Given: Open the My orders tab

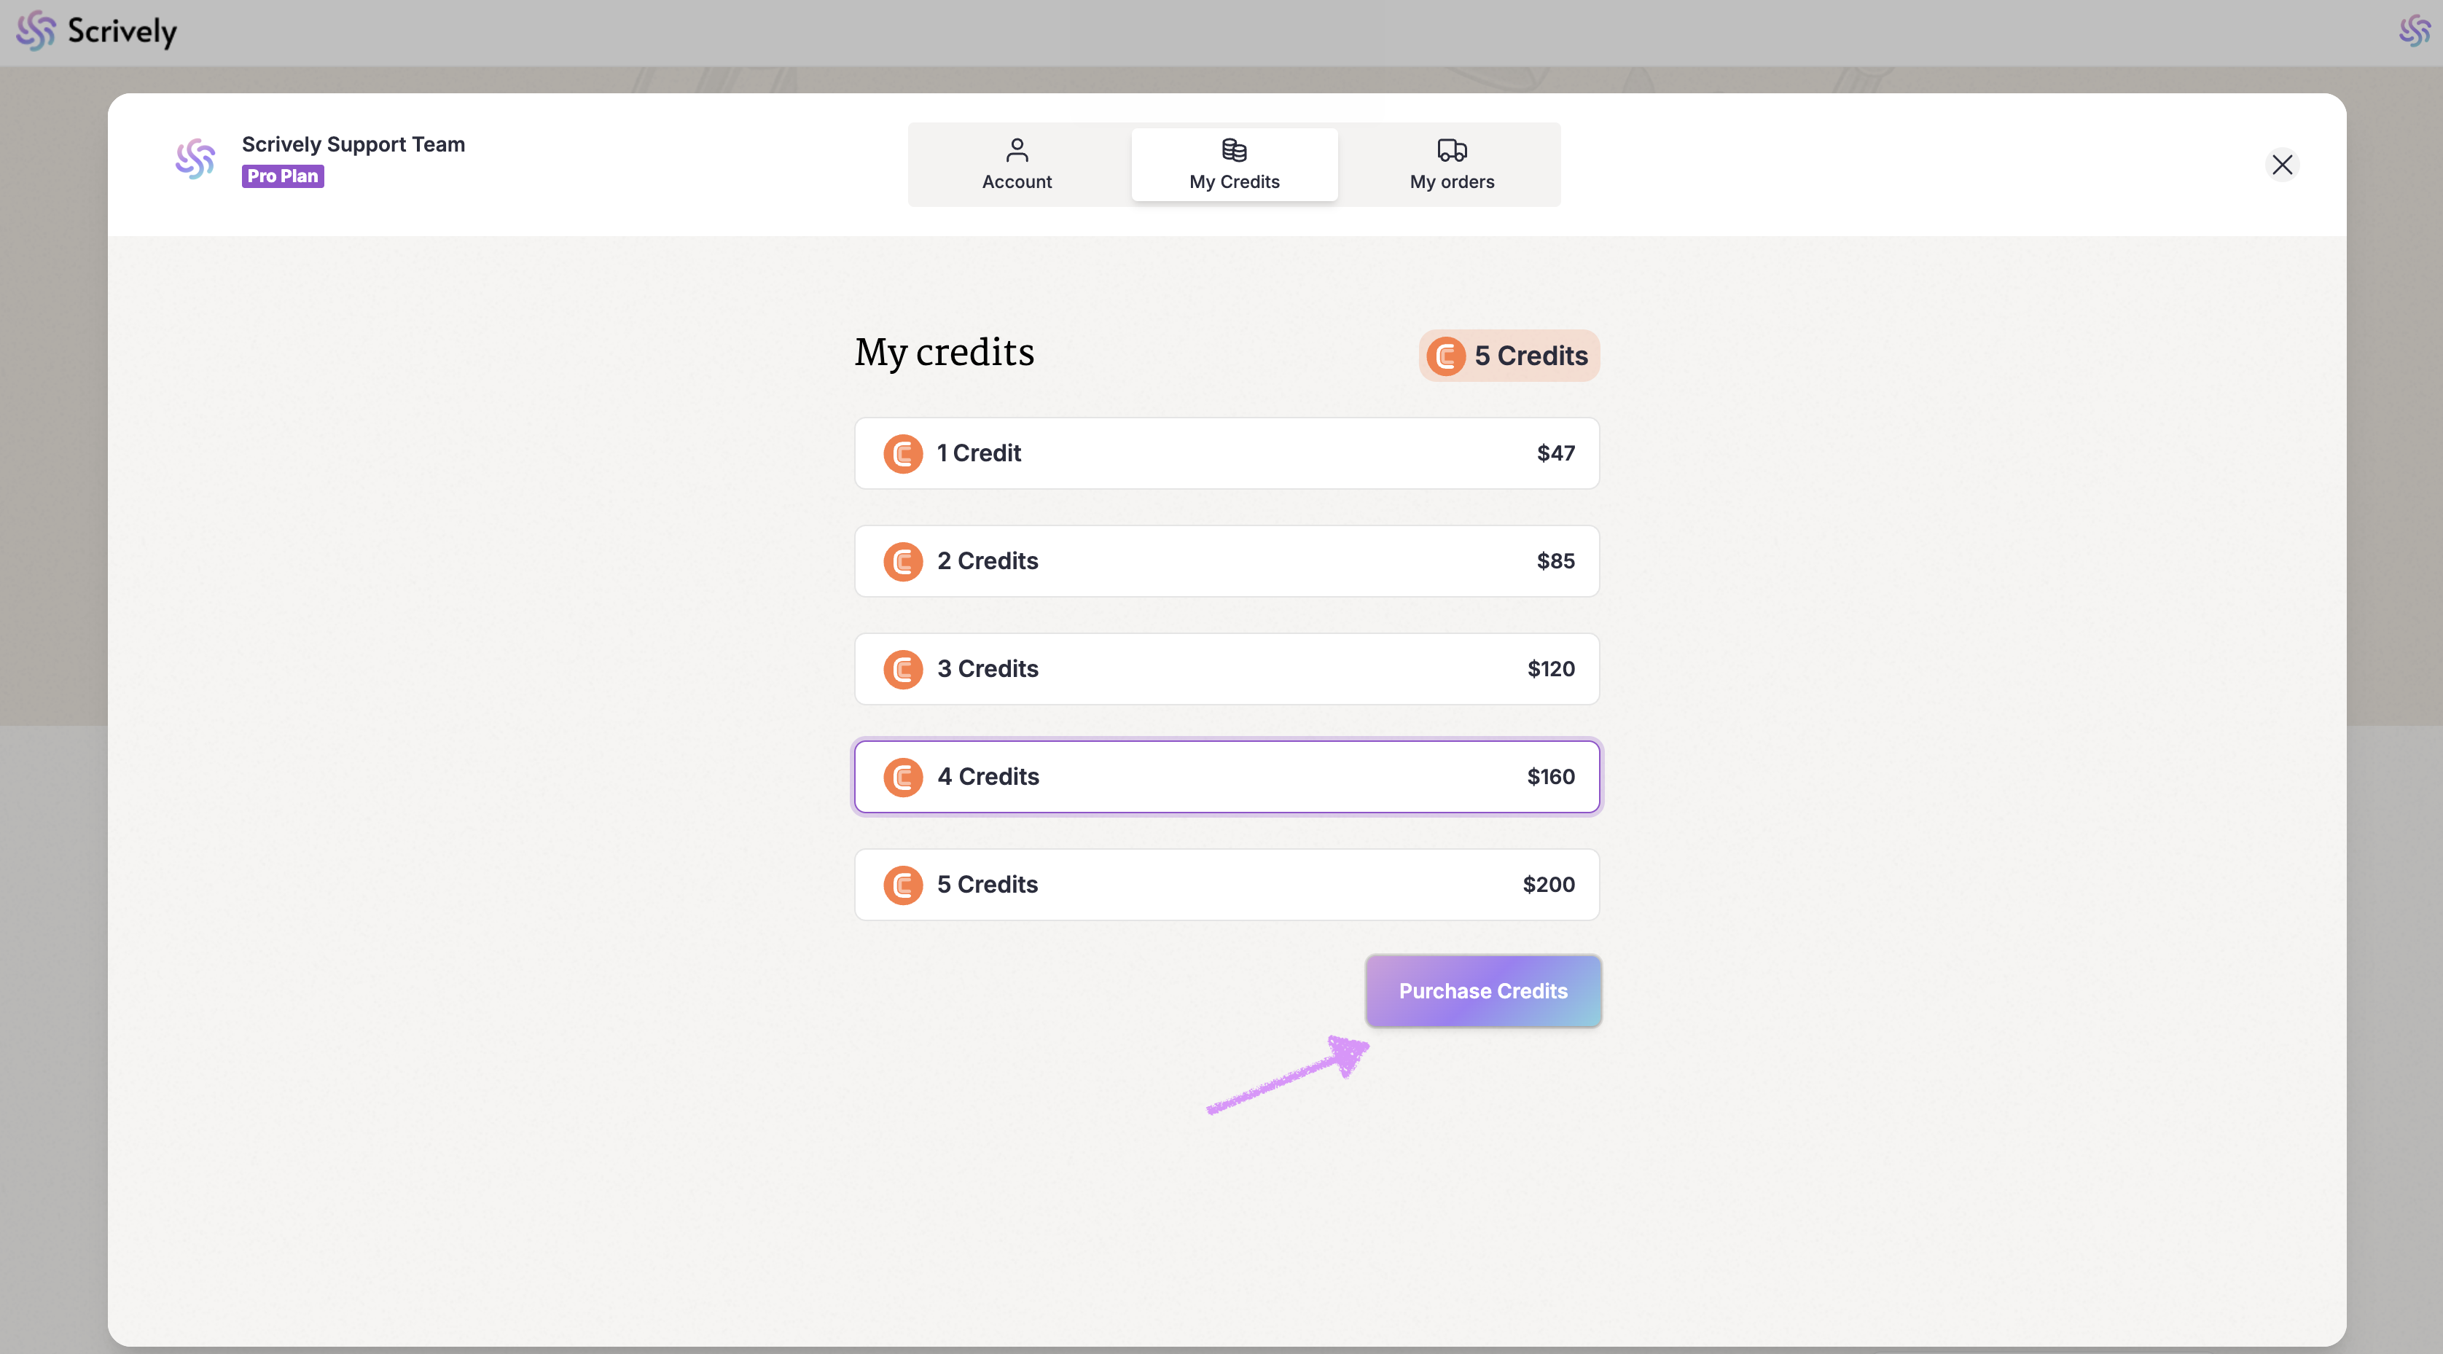Looking at the screenshot, I should point(1451,165).
